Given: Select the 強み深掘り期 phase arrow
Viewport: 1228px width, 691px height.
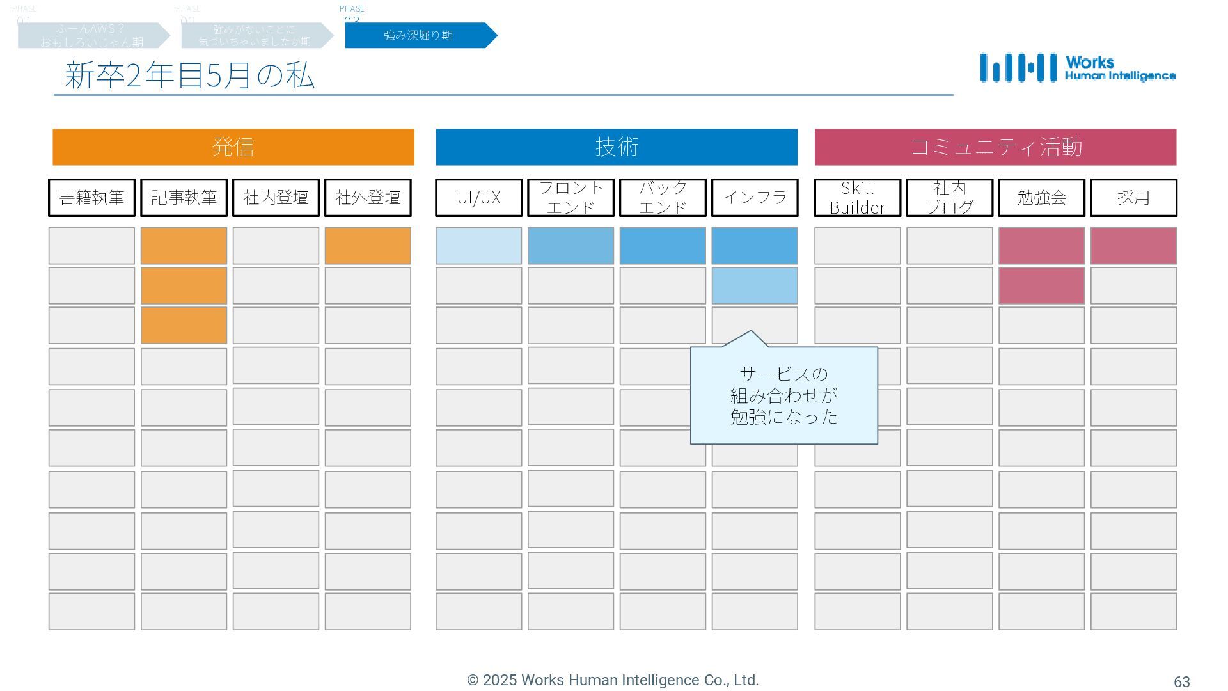Looking at the screenshot, I should tap(421, 35).
